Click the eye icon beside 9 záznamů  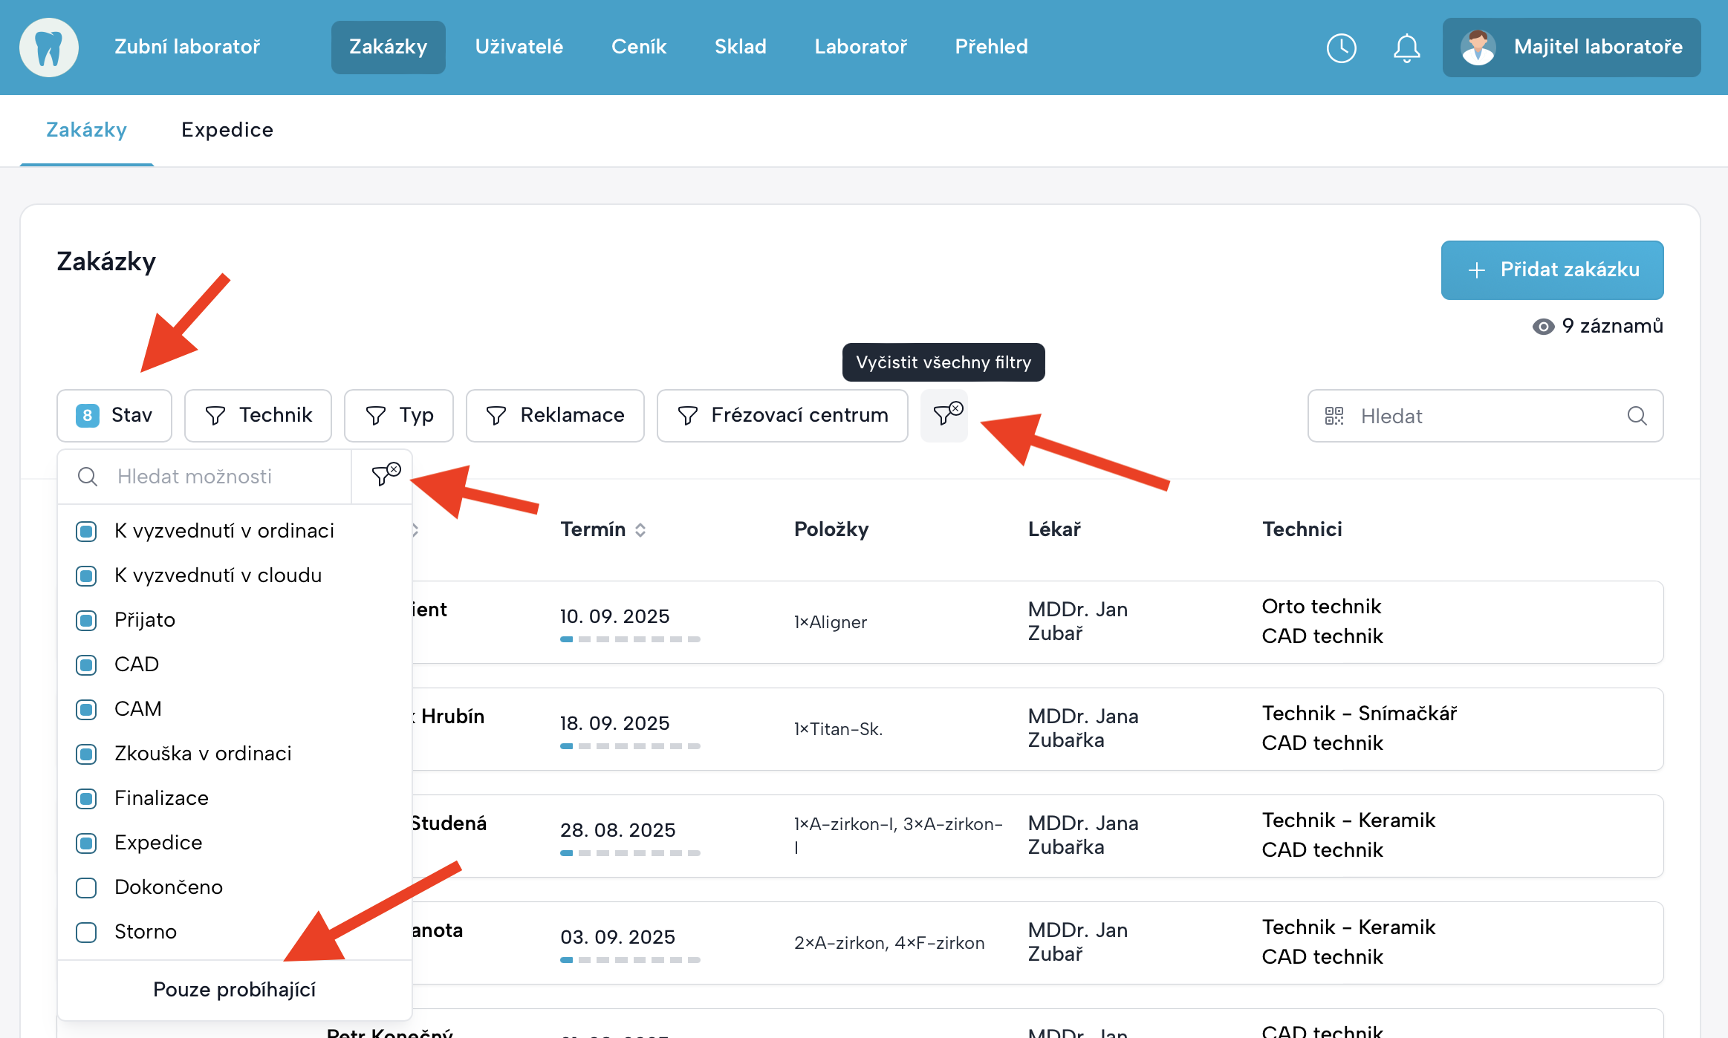[x=1543, y=327]
